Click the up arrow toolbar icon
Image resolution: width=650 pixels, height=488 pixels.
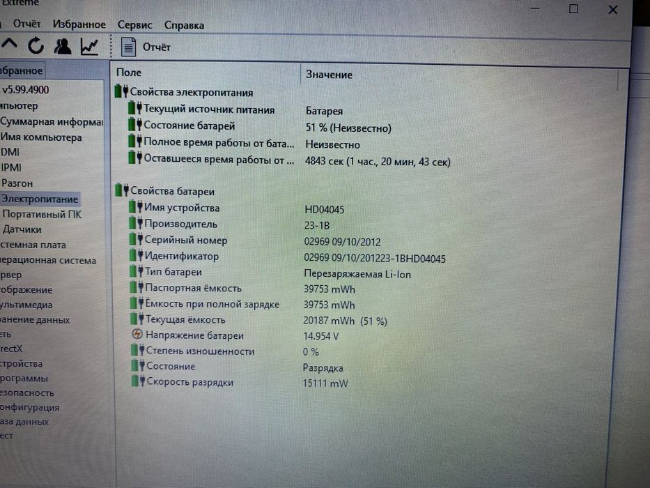pos(9,44)
